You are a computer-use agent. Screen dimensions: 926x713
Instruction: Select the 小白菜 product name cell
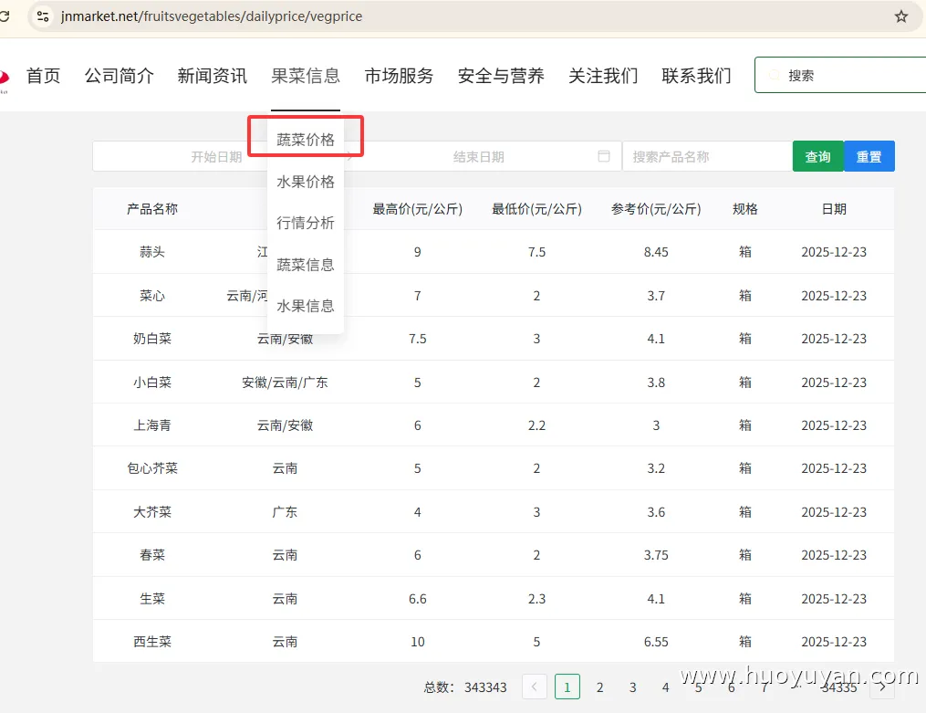click(152, 383)
